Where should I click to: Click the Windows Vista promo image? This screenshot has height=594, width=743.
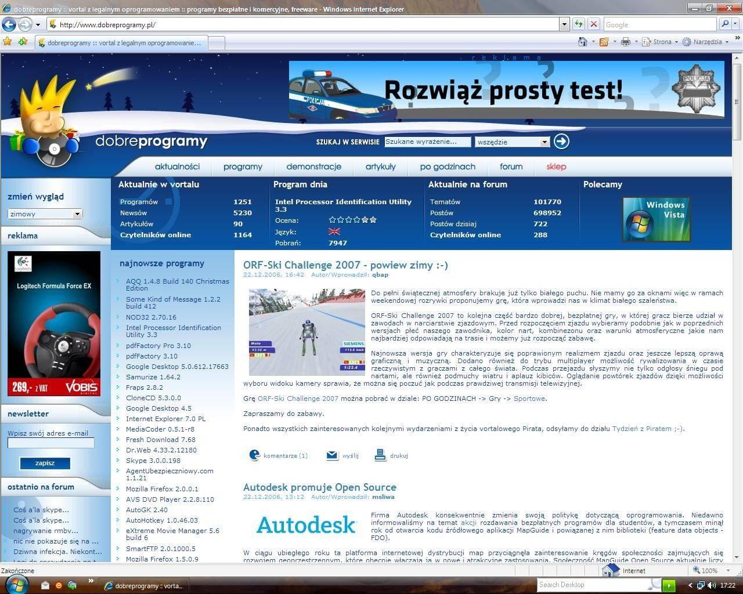pos(657,219)
